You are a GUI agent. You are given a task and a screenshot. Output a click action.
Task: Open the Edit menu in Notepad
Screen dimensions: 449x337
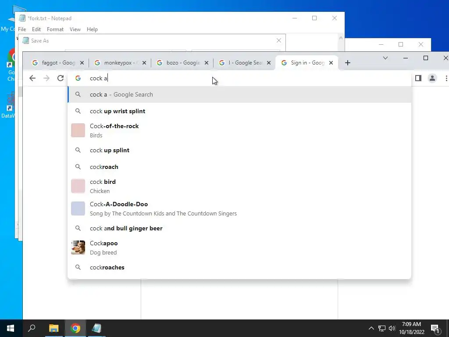[36, 29]
